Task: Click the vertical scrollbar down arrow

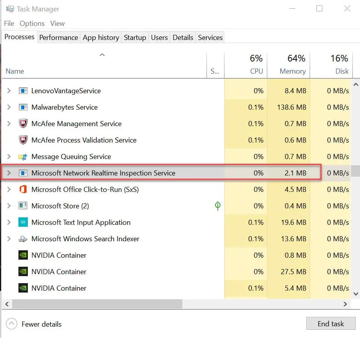Action: [x=356, y=294]
